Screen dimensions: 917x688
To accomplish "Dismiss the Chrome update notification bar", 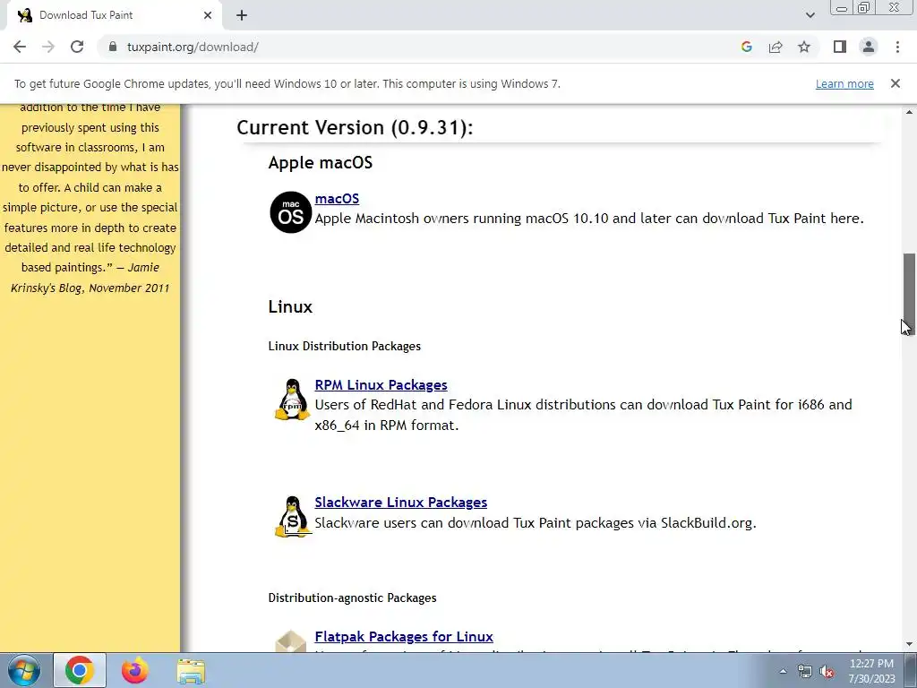I will (x=895, y=83).
